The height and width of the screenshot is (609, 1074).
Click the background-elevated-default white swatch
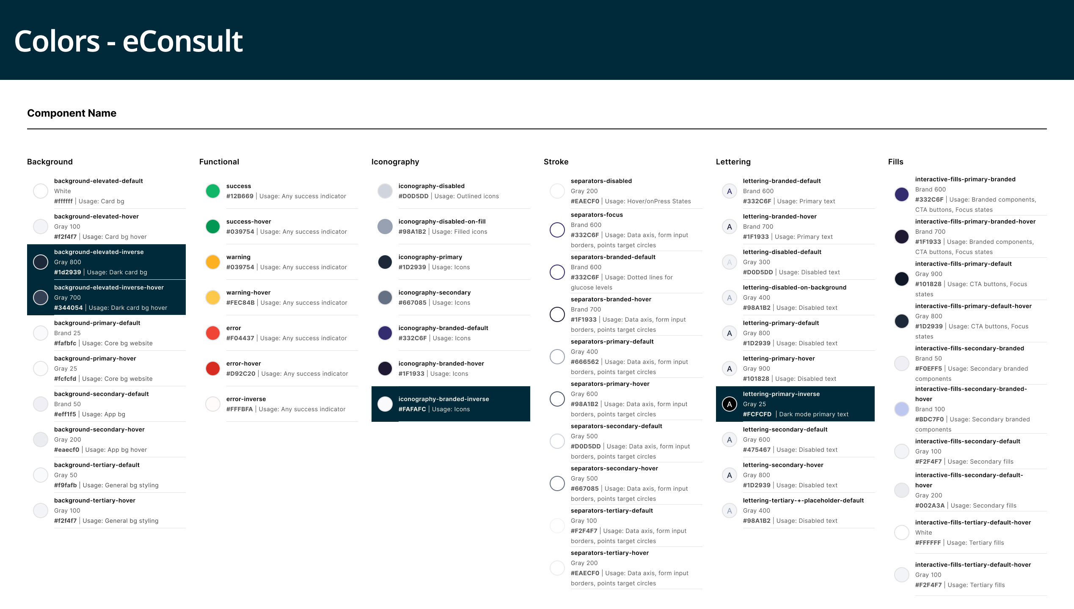[41, 191]
